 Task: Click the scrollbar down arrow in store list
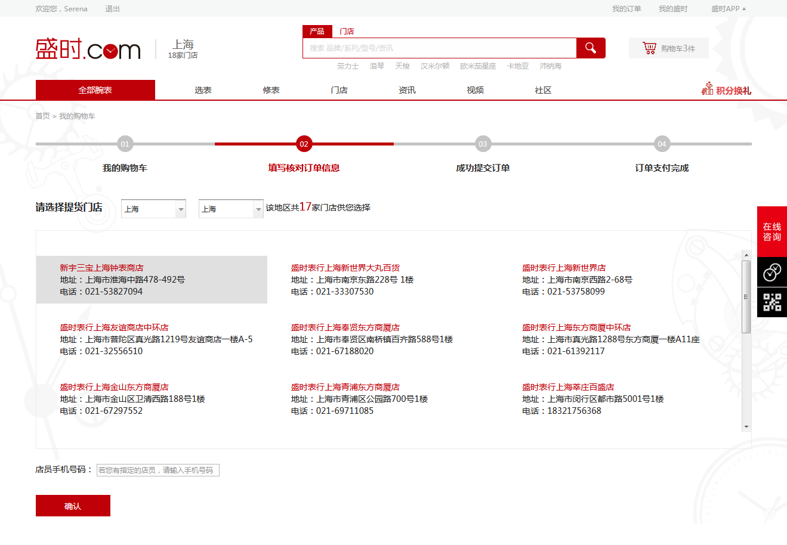746,427
